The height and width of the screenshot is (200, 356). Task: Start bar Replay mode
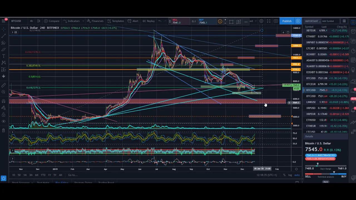149,21
